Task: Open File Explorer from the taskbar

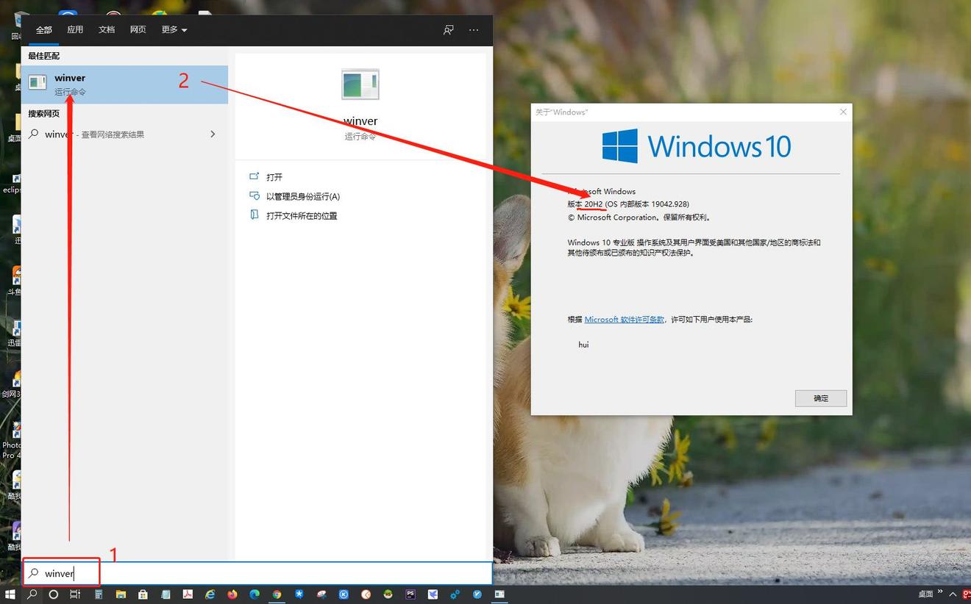Action: pyautogui.click(x=121, y=594)
